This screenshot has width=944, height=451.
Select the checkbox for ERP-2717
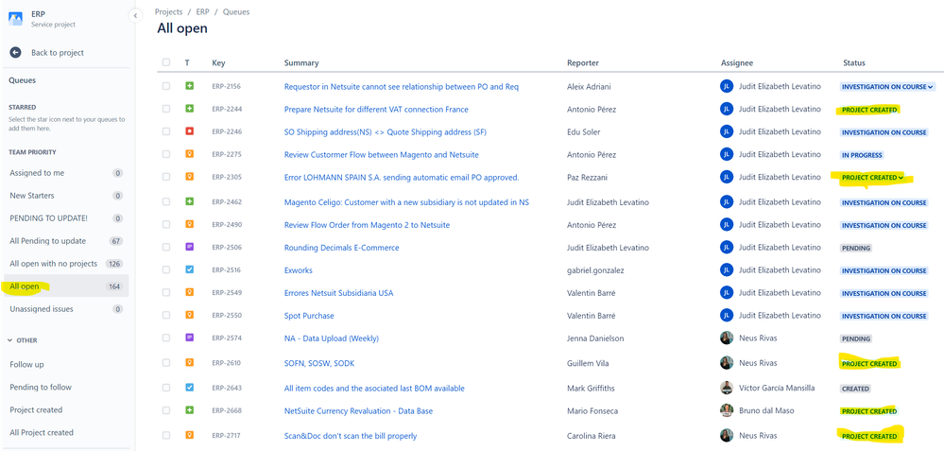[166, 436]
